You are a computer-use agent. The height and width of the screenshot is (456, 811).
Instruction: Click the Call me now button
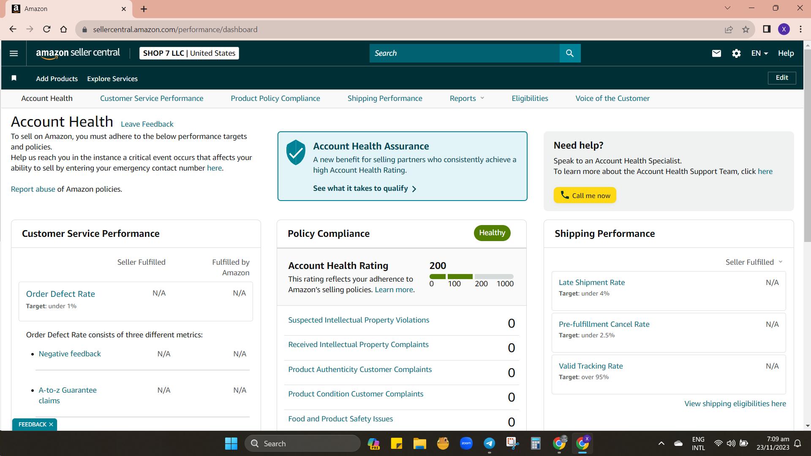coord(585,195)
